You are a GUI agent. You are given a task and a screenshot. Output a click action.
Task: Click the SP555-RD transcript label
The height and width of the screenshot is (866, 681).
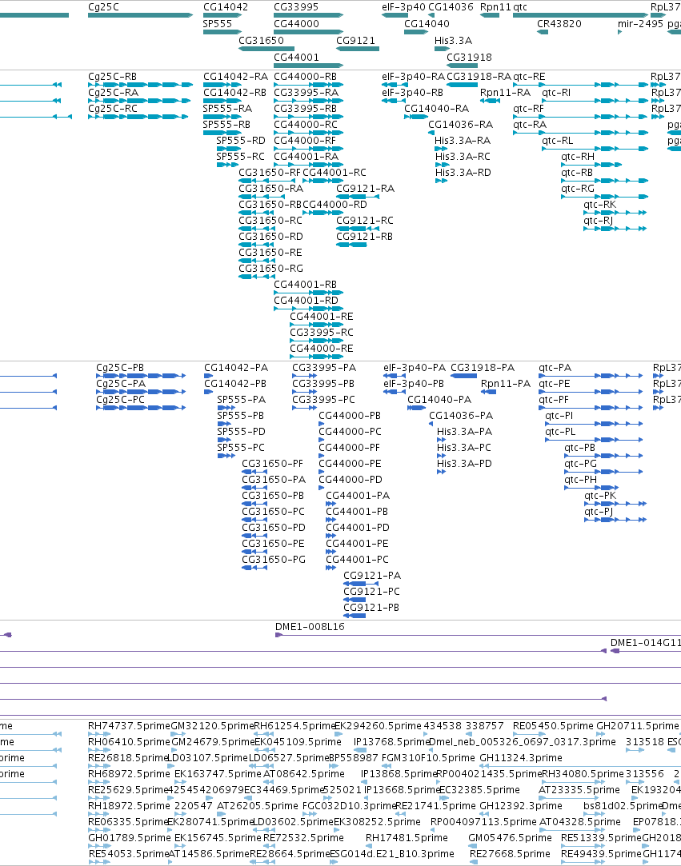pos(240,140)
